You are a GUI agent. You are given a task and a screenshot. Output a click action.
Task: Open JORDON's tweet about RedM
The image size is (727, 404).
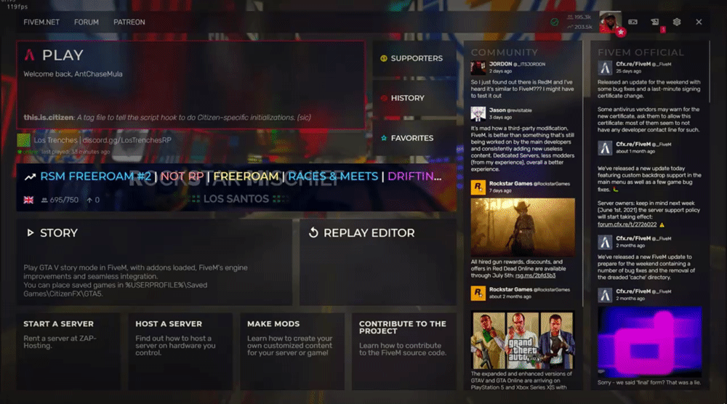[x=523, y=89]
